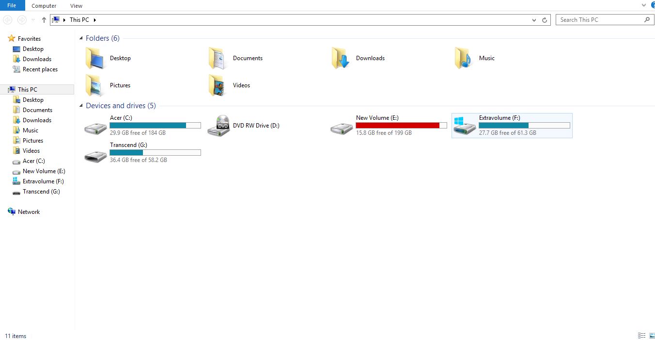Select the Transcend (G:) drive icon
This screenshot has width=655, height=340.
pos(95,155)
